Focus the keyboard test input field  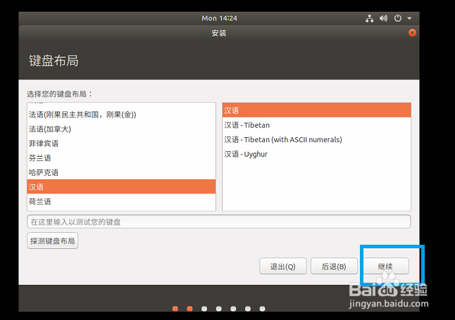tap(219, 222)
